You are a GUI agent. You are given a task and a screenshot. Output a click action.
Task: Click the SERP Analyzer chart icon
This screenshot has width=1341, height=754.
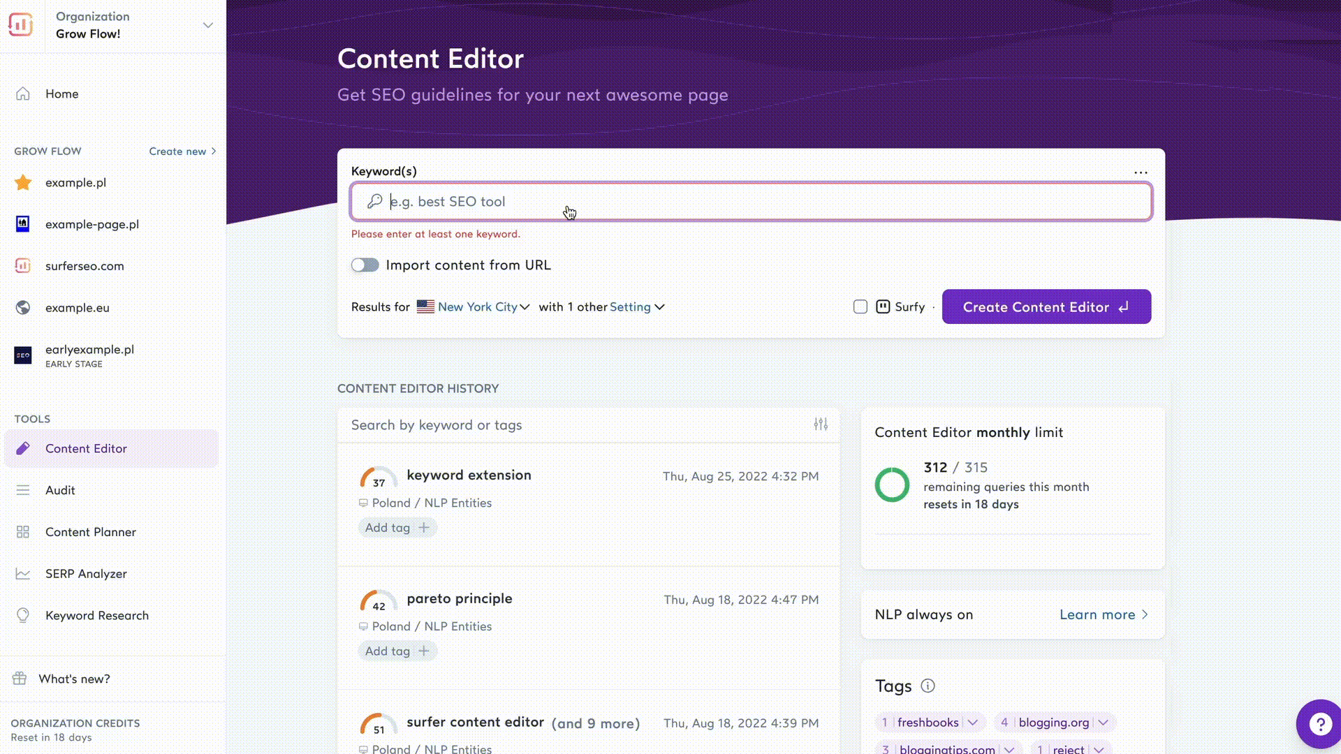pos(23,574)
